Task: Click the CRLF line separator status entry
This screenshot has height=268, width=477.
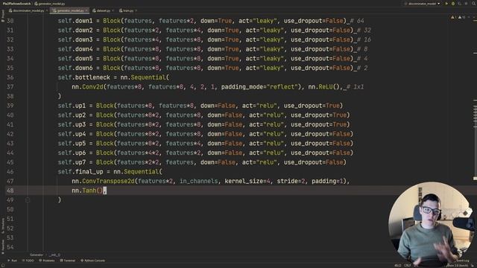Action: 408,266
